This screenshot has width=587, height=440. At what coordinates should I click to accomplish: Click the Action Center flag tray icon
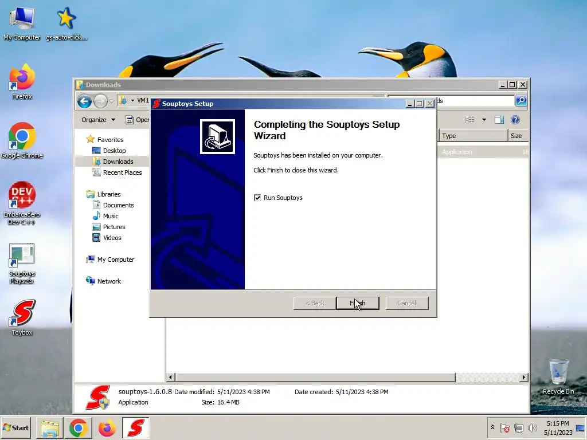(504, 427)
